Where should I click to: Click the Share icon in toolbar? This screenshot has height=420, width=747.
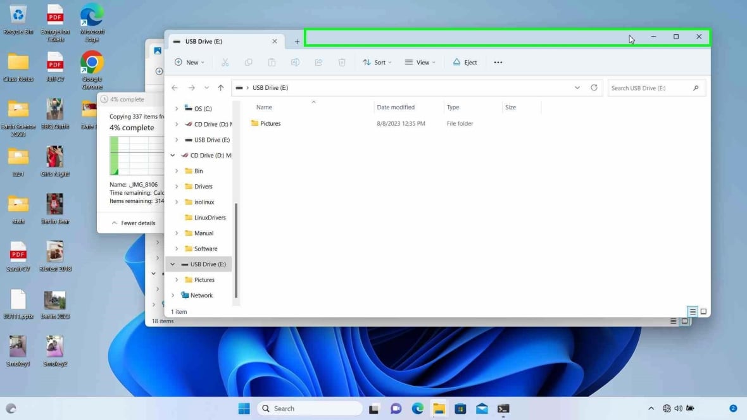point(318,63)
